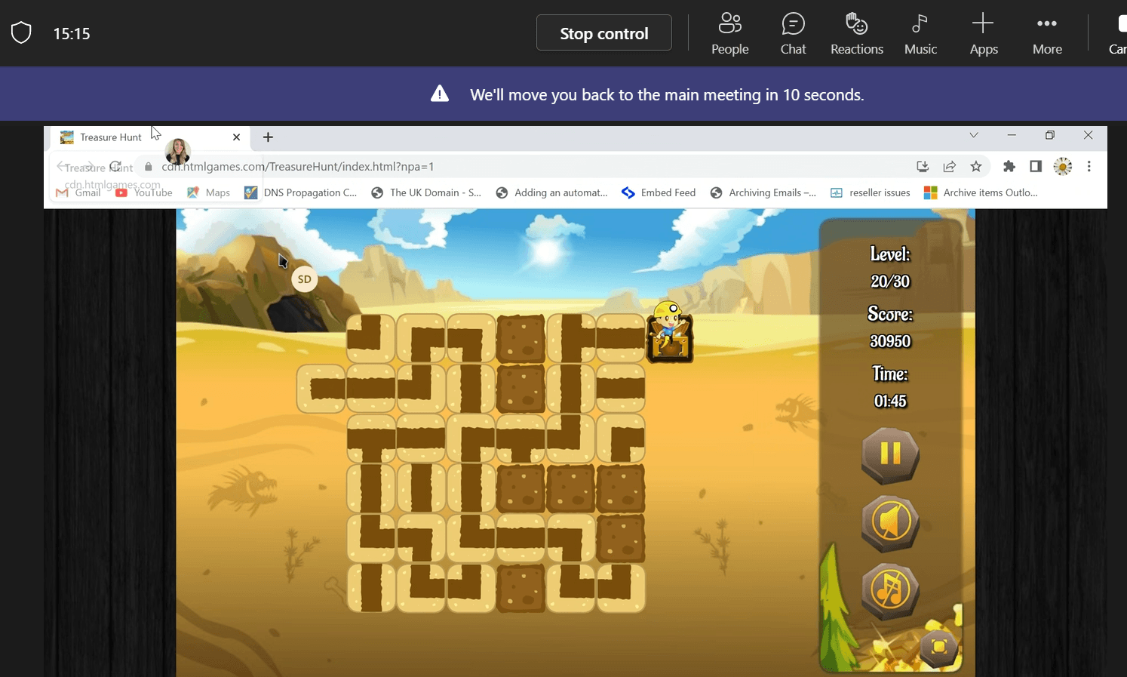Open the meeting Chat
The height and width of the screenshot is (677, 1127).
click(x=794, y=34)
